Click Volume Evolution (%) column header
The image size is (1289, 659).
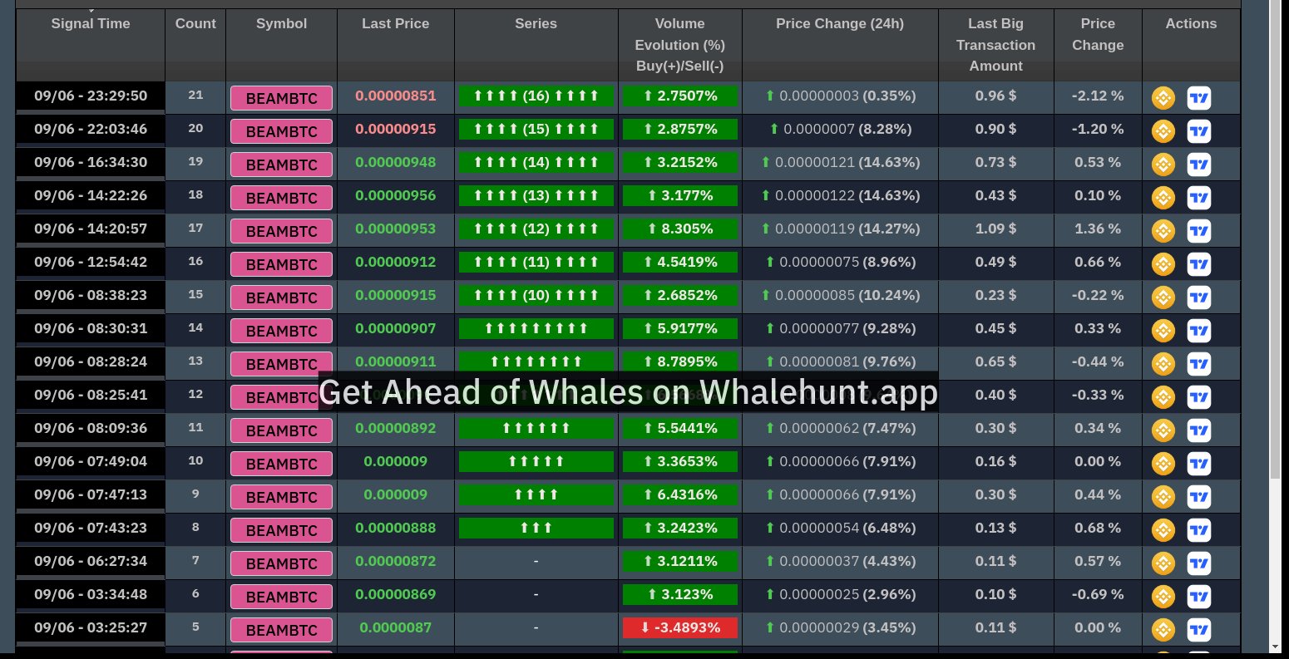[680, 45]
